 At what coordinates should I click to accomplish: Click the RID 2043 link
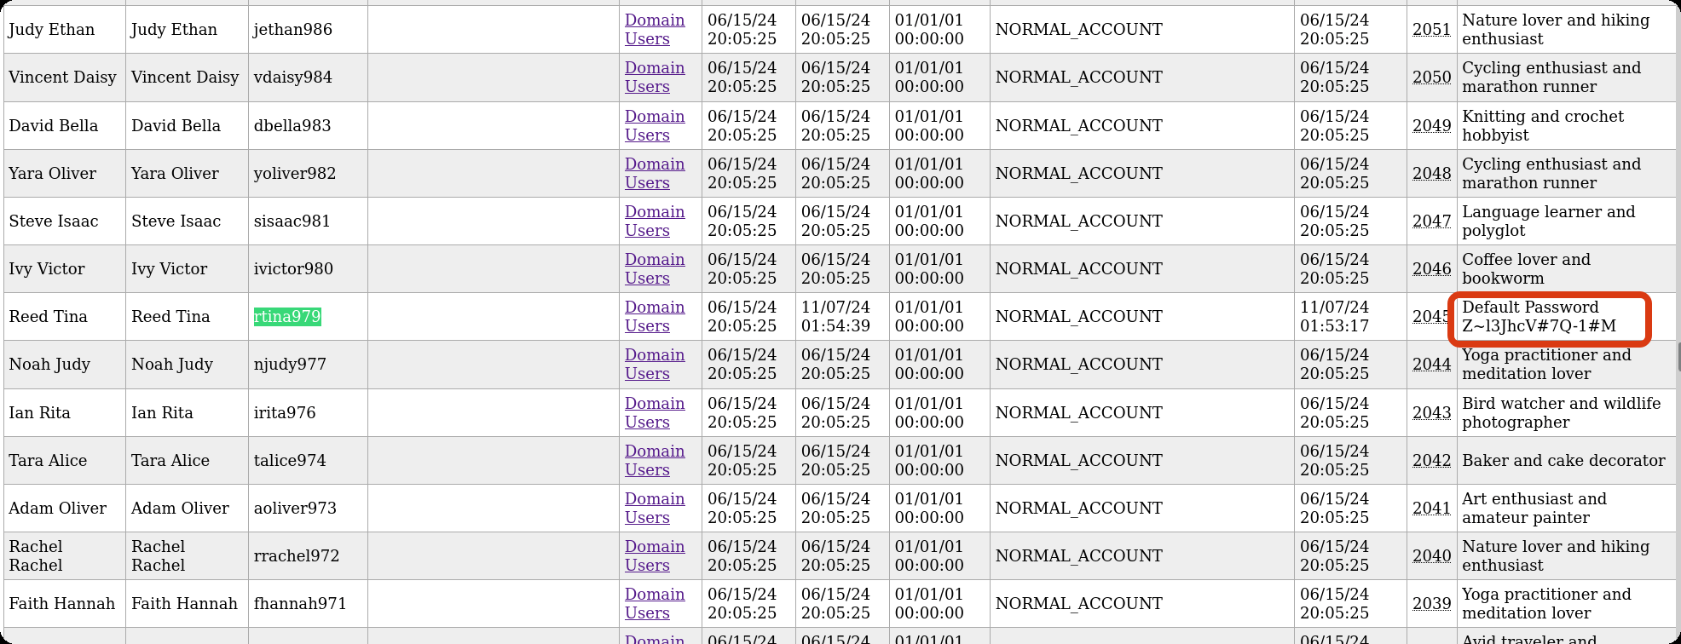point(1430,412)
